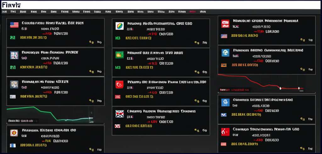Click the rainbow circle icon in the top-middle card
The height and width of the screenshot is (154, 322).
119,26
